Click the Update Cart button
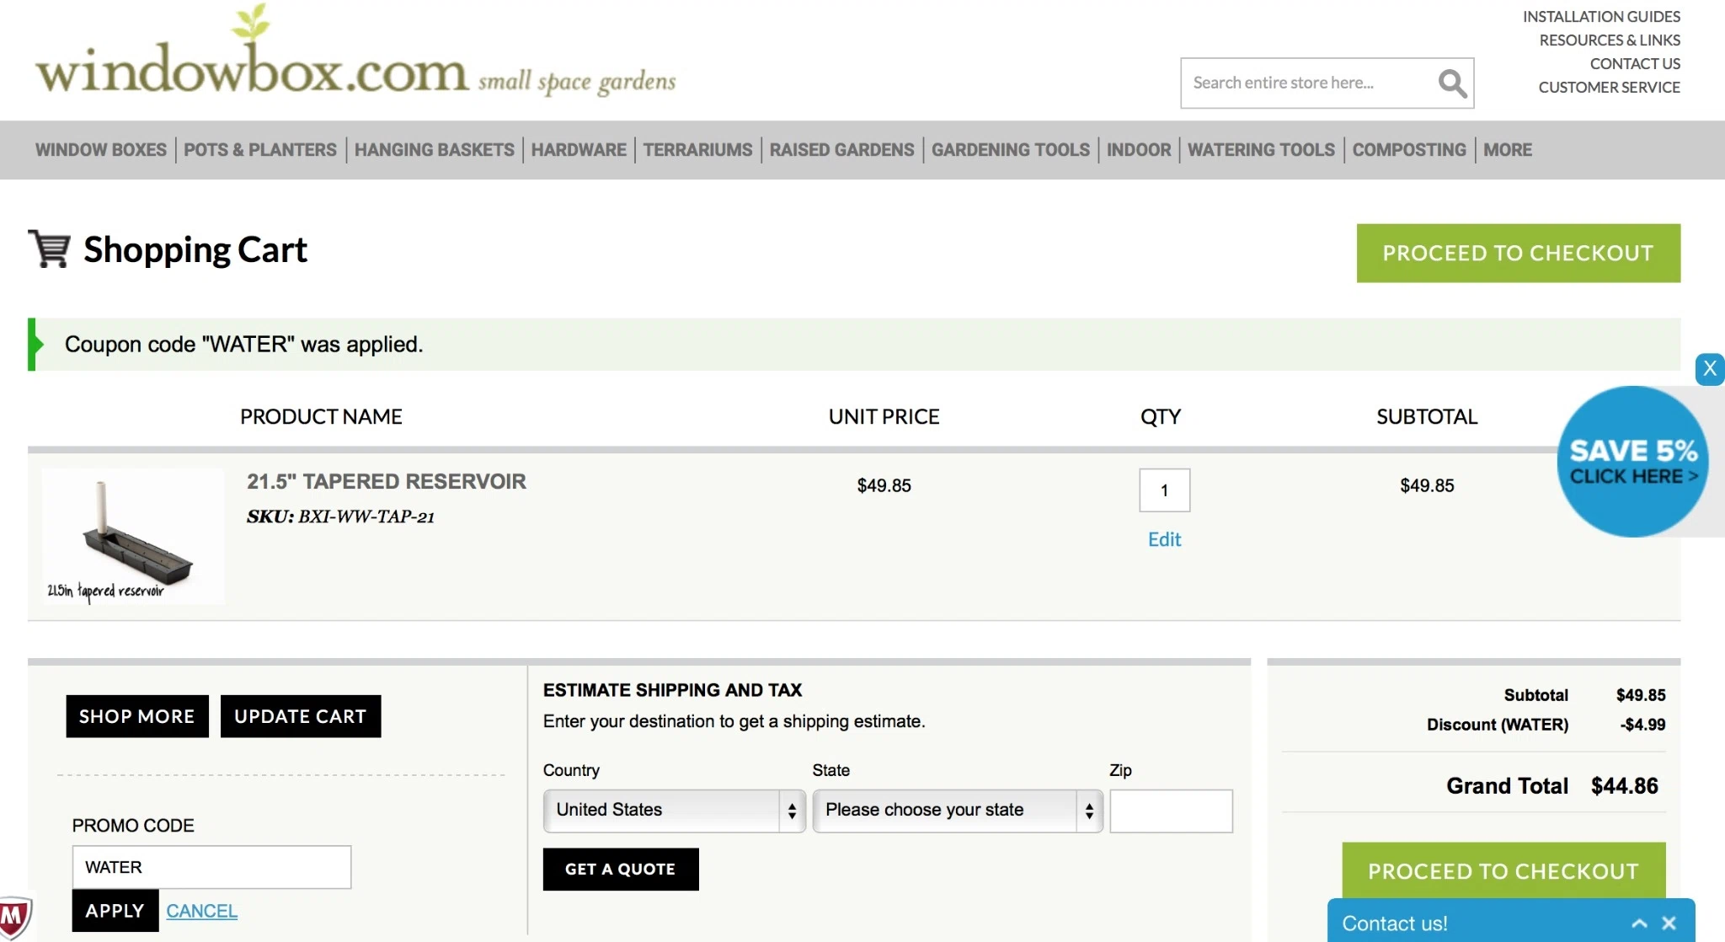1725x942 pixels. 301,716
